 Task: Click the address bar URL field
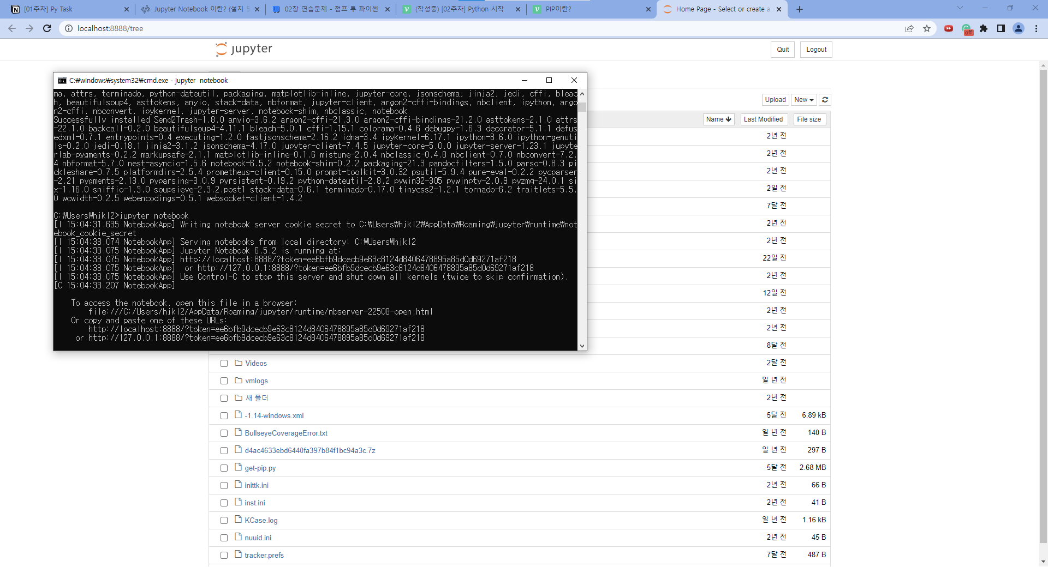tap(480, 28)
